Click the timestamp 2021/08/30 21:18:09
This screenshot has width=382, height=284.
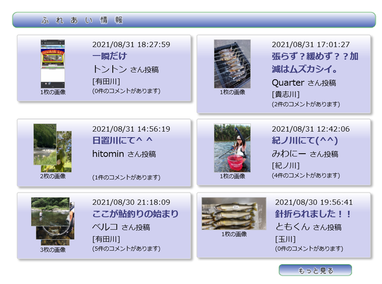131,202
